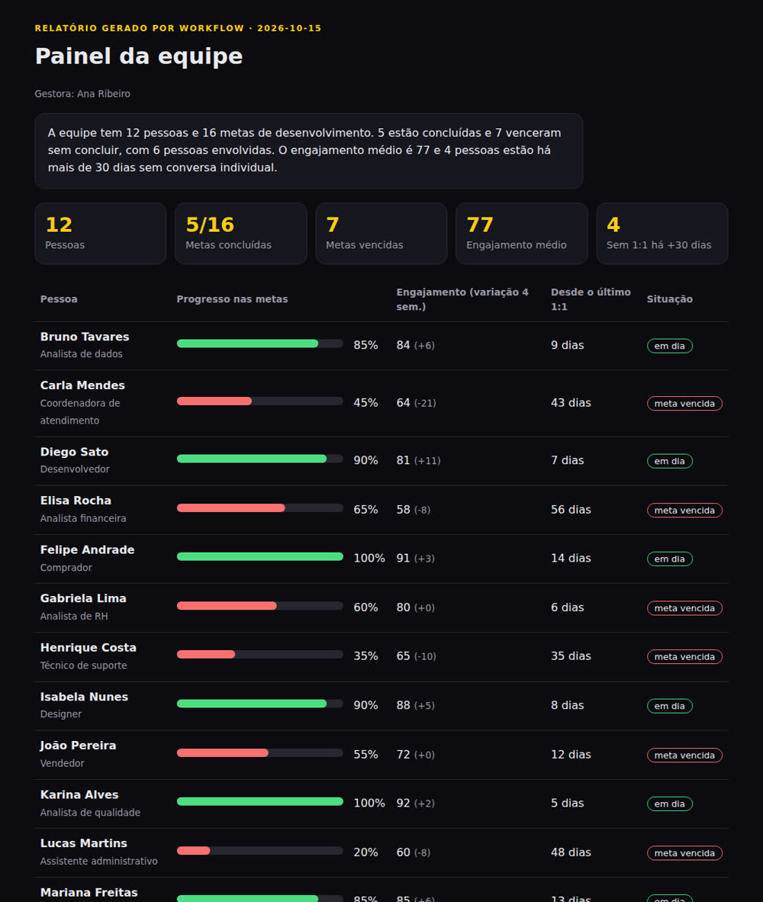Click the '35%' progress value for Henrique Costa

[x=365, y=656]
